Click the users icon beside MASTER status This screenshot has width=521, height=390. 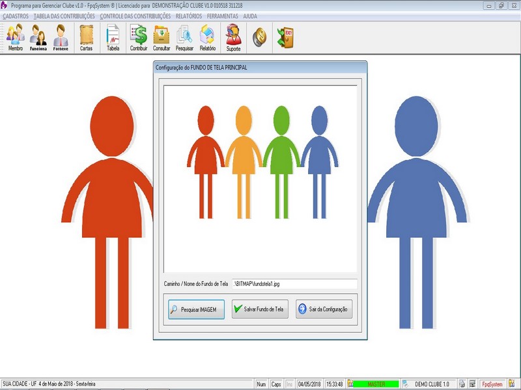(350, 383)
